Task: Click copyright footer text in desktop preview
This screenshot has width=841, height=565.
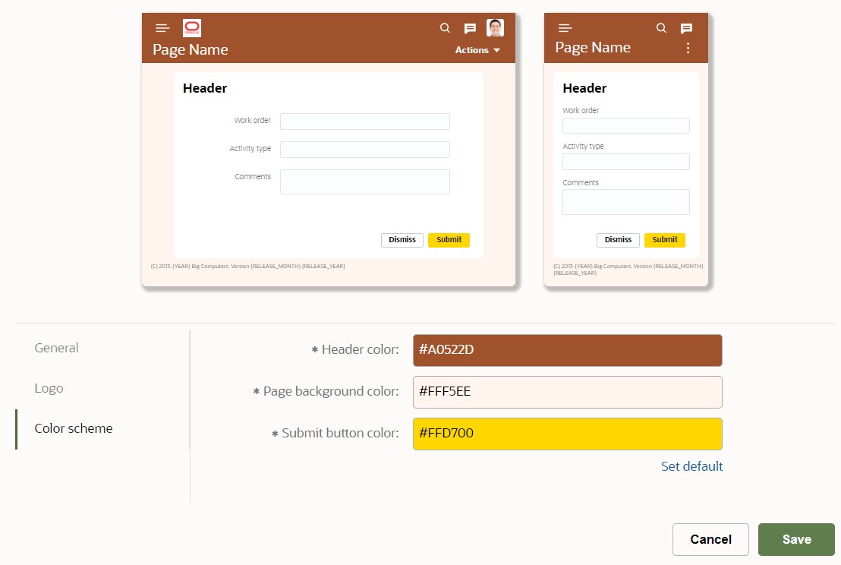Action: coord(247,266)
